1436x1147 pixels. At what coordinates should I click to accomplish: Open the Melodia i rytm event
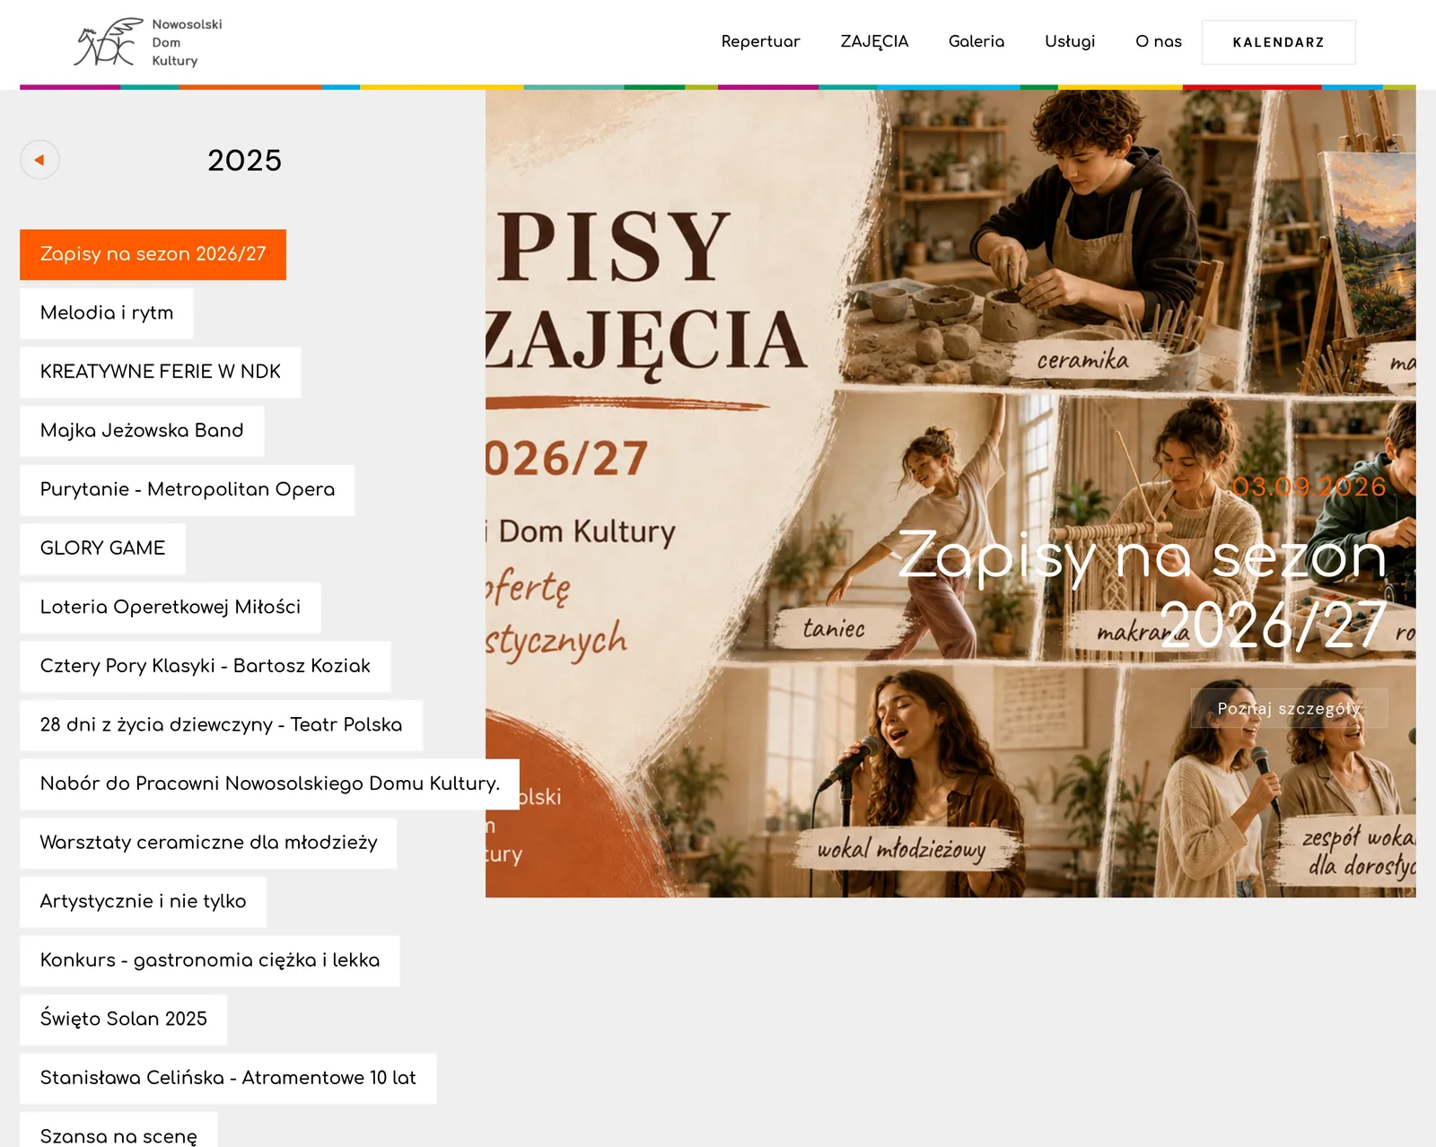(107, 313)
